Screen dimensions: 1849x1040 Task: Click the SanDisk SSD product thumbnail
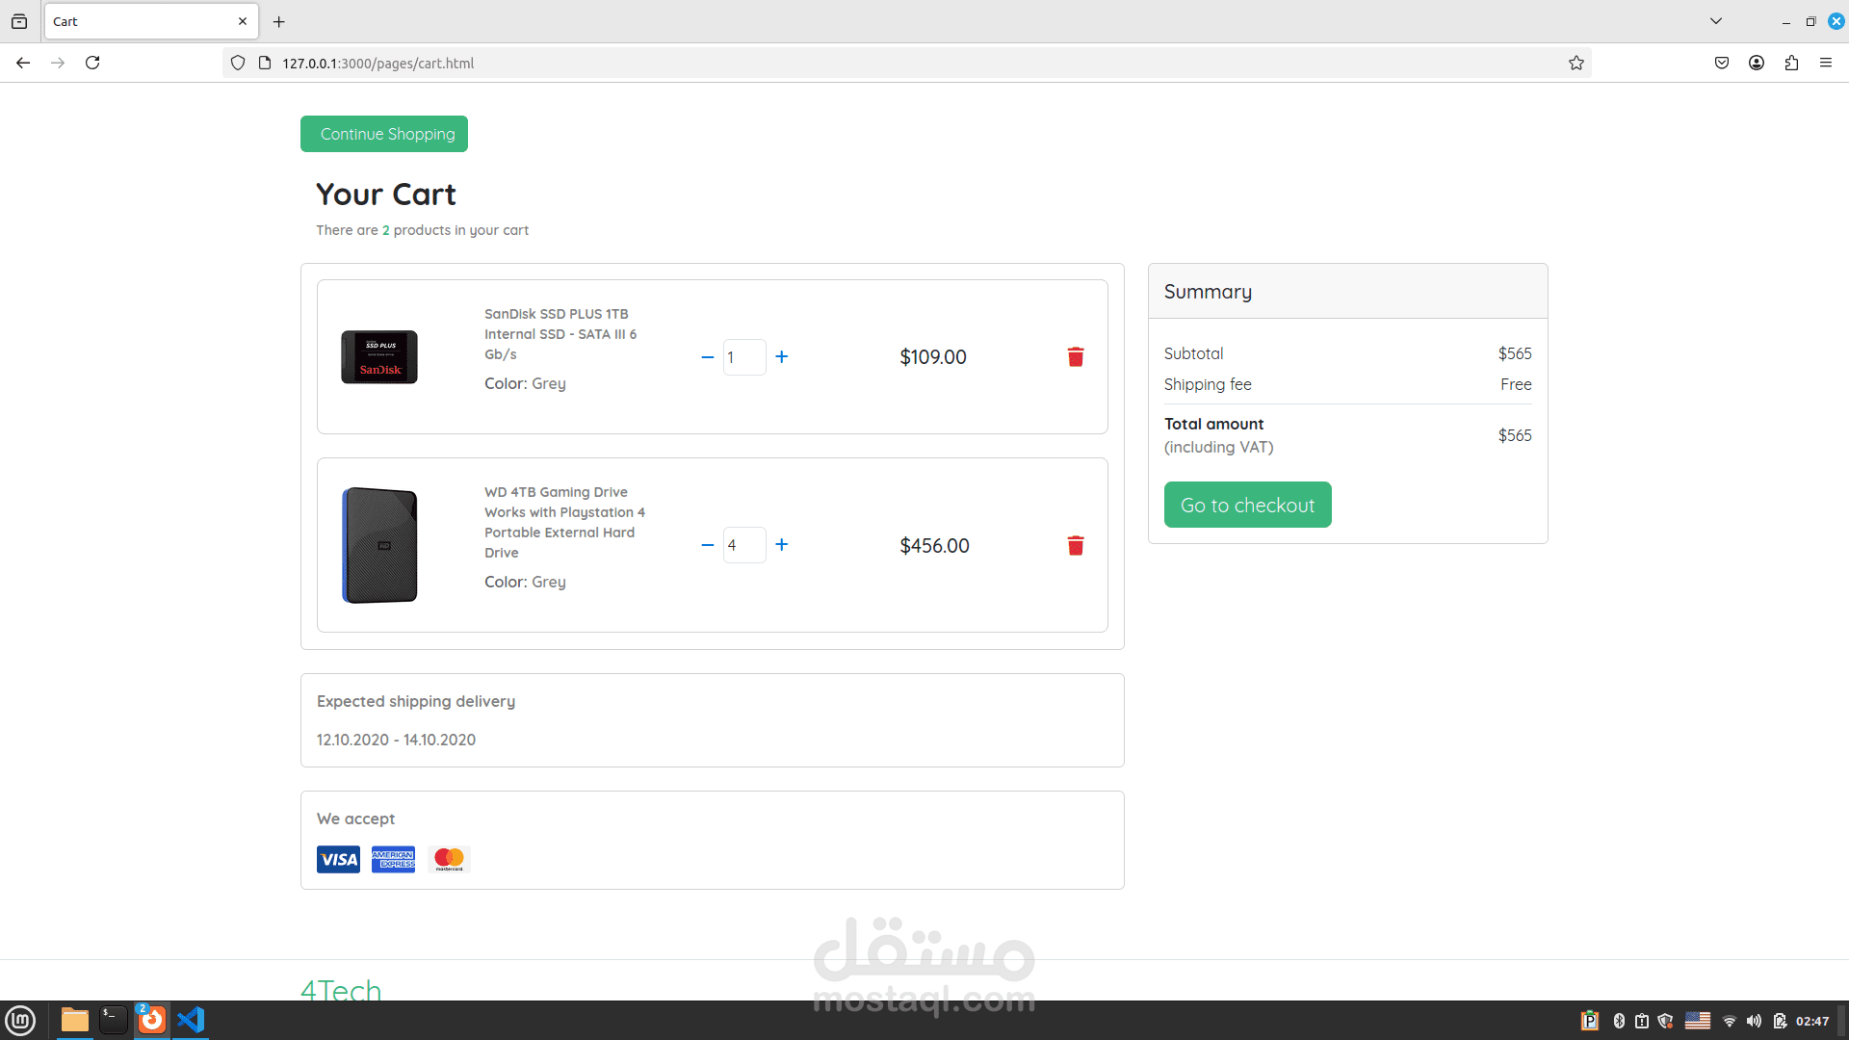[379, 357]
